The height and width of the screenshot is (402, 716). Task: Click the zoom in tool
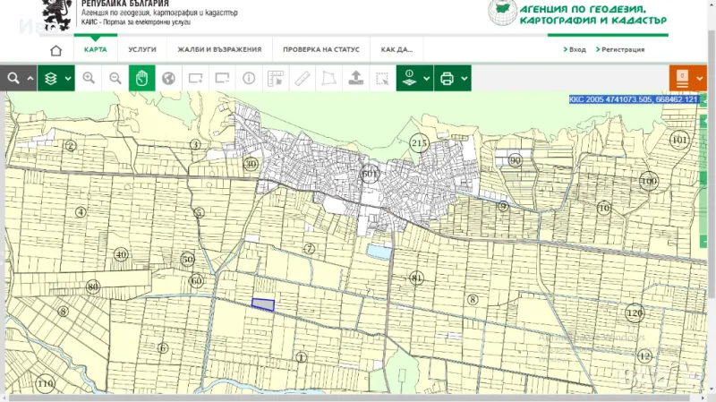(89, 79)
